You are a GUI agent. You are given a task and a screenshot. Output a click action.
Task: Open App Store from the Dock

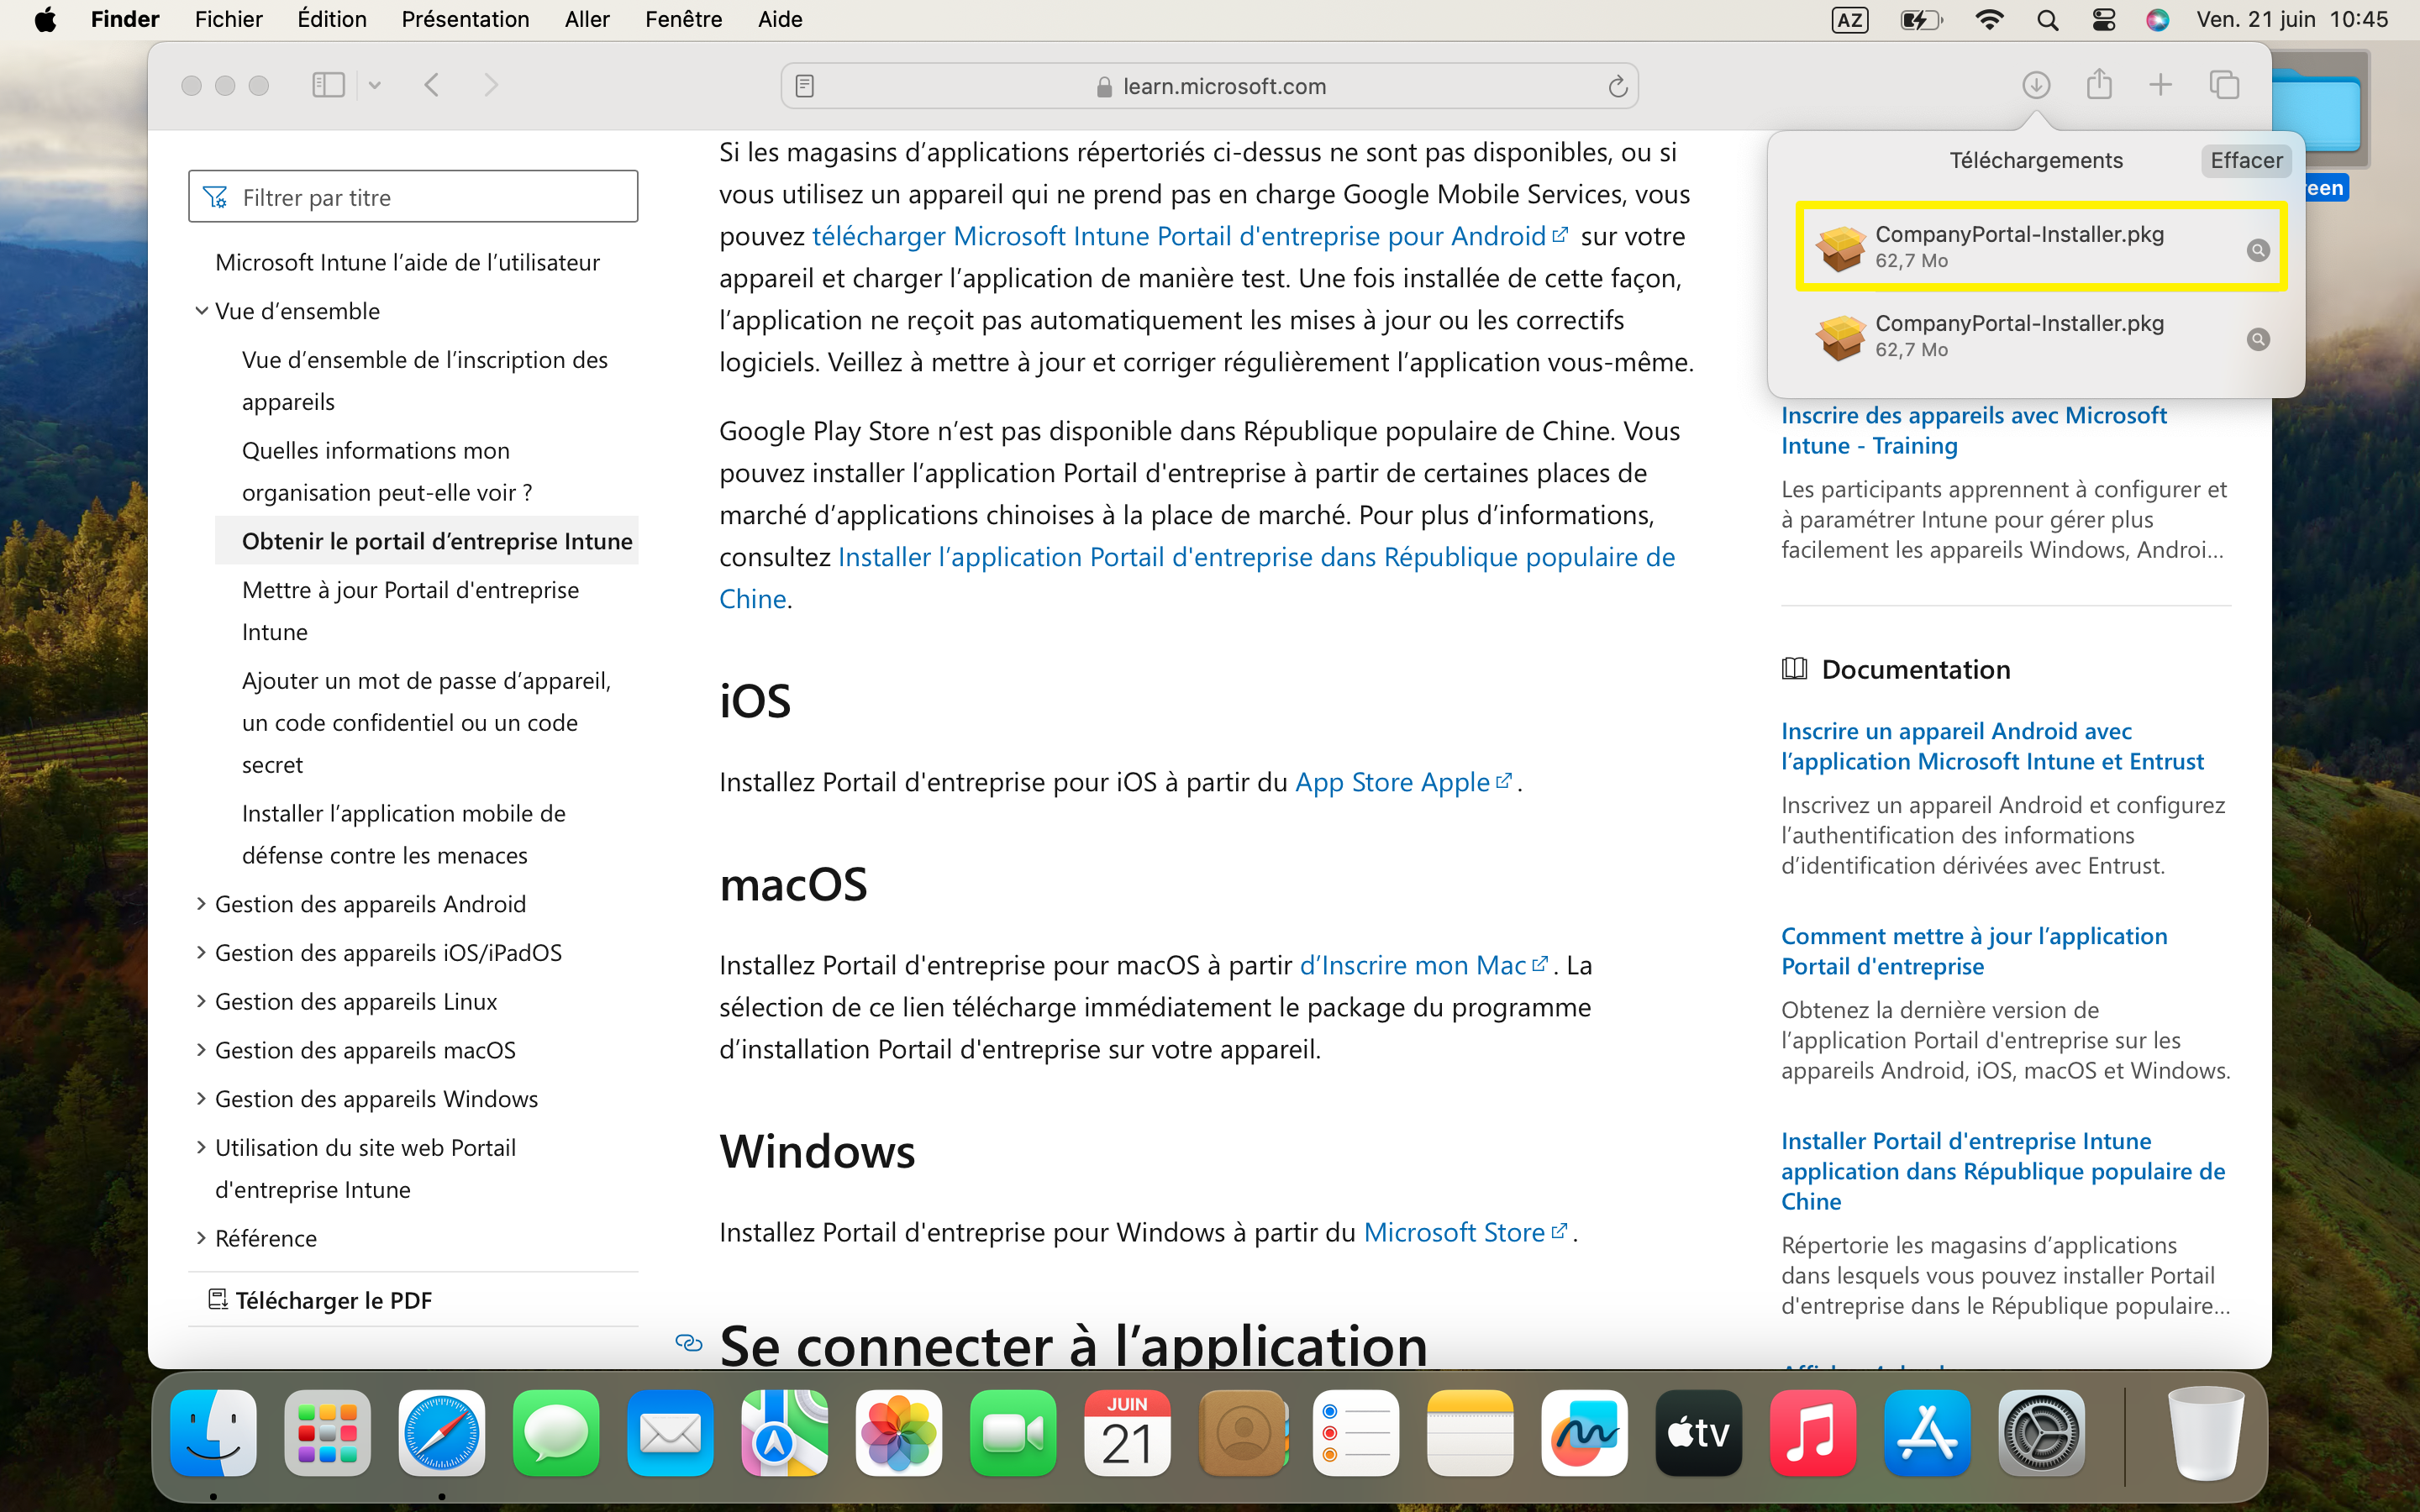point(1927,1433)
